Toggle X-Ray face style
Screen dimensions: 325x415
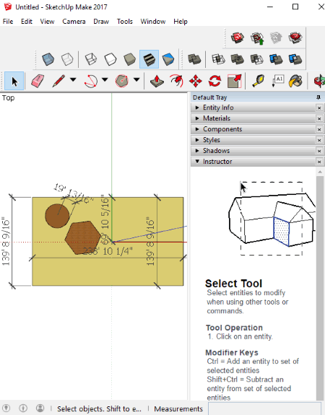coord(48,59)
